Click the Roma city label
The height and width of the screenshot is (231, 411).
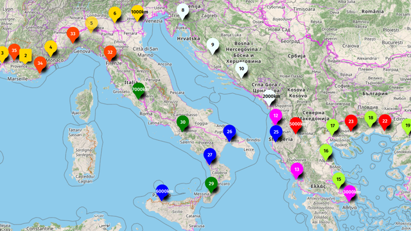[x=146, y=114]
